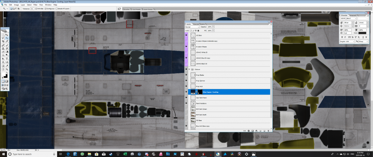Click the Blue Engine Cowling layer mask thumbnail
The image size is (373, 157).
(200, 92)
